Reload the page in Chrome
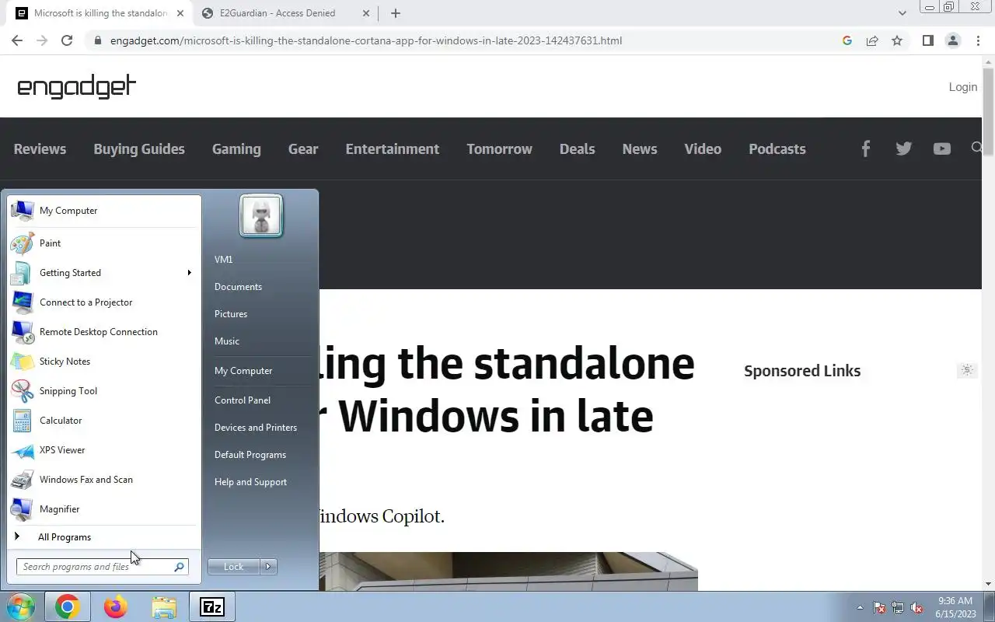The width and height of the screenshot is (995, 622). coord(67,40)
